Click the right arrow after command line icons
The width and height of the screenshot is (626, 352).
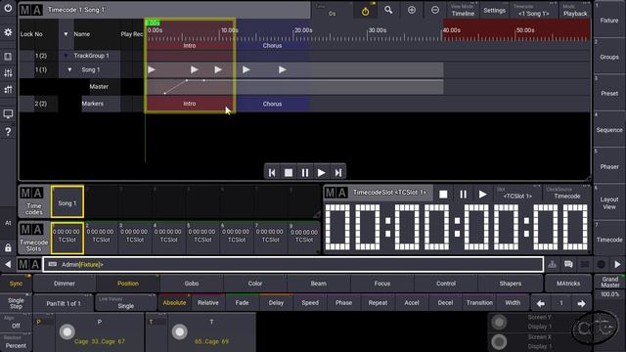617,264
